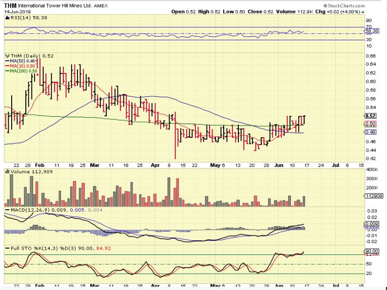The height and width of the screenshot is (290, 387).
Task: Click the THM (Daily) 0.52 price label
Action: point(32,56)
